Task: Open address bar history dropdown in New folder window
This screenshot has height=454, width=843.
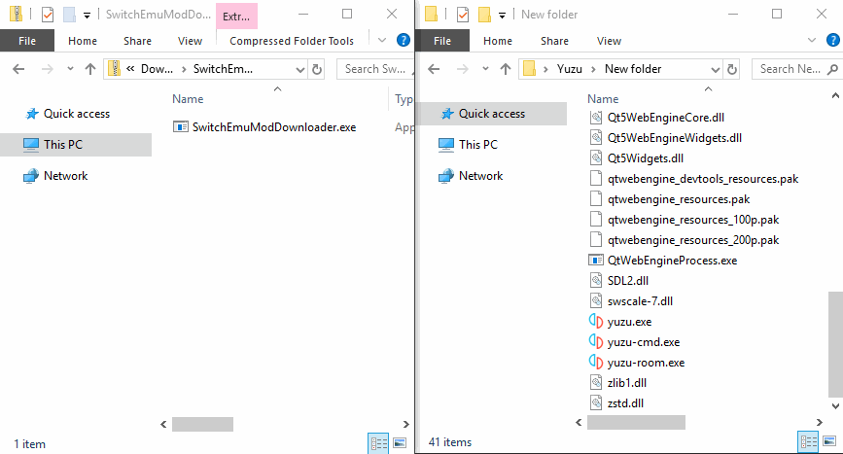Action: (715, 69)
